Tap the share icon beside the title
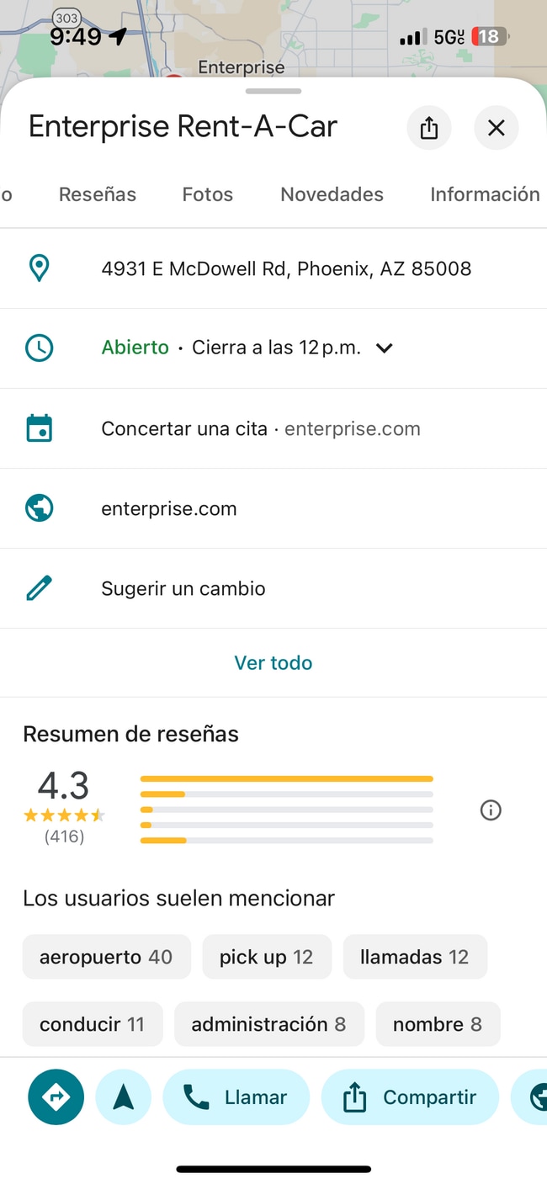The width and height of the screenshot is (547, 1184). click(429, 128)
